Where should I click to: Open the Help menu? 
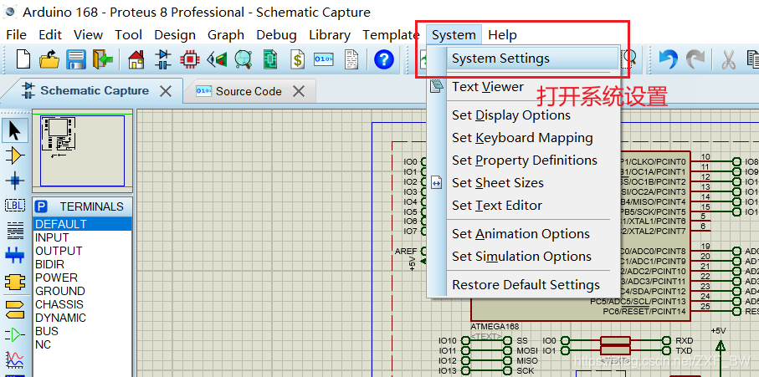coord(502,35)
